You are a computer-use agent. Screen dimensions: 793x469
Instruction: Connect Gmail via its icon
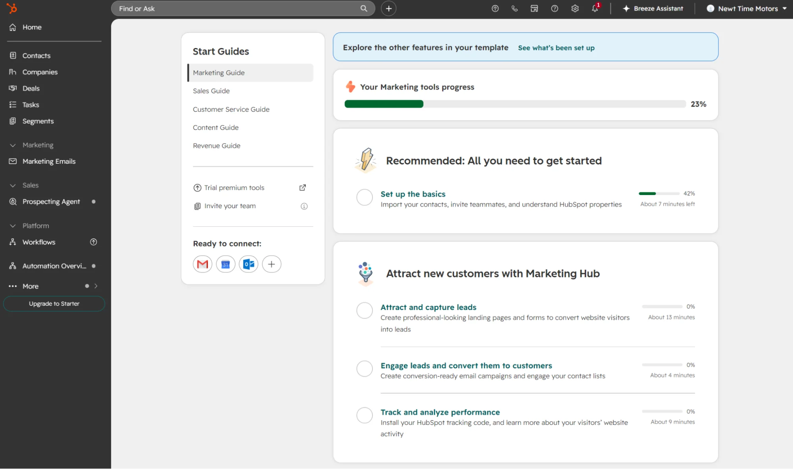(202, 264)
